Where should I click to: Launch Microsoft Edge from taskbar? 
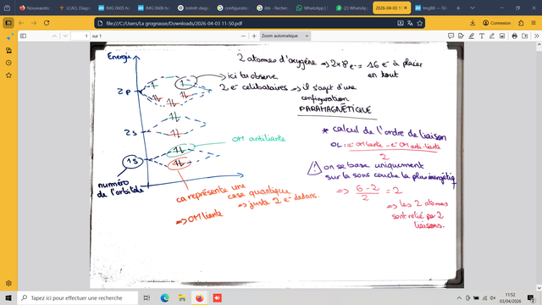164,297
